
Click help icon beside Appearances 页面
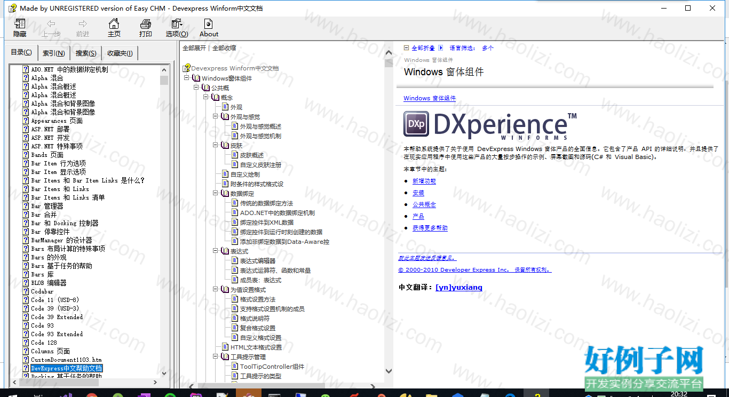(x=26, y=121)
